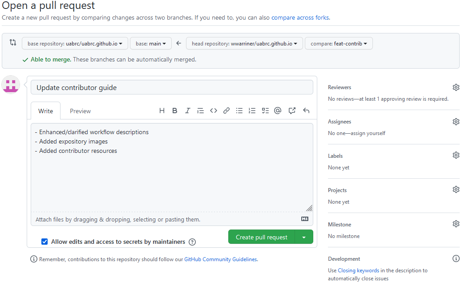
Task: Mention a user with the @ icon
Action: click(x=278, y=111)
